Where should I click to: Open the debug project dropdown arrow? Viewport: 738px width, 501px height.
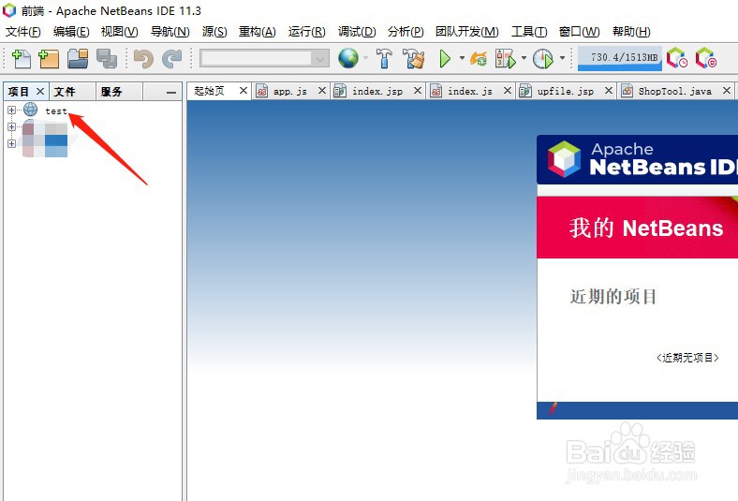coord(524,58)
